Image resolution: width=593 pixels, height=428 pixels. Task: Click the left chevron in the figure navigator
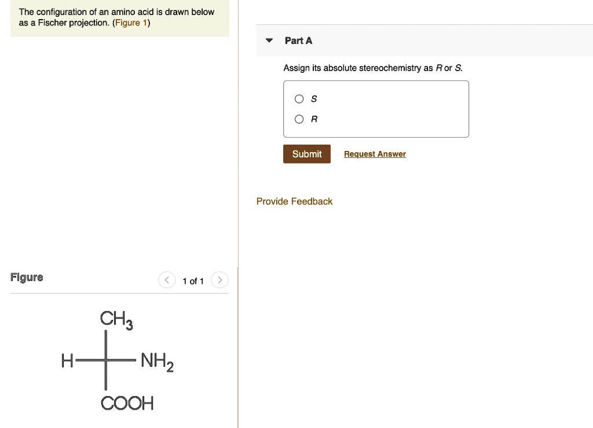point(167,279)
